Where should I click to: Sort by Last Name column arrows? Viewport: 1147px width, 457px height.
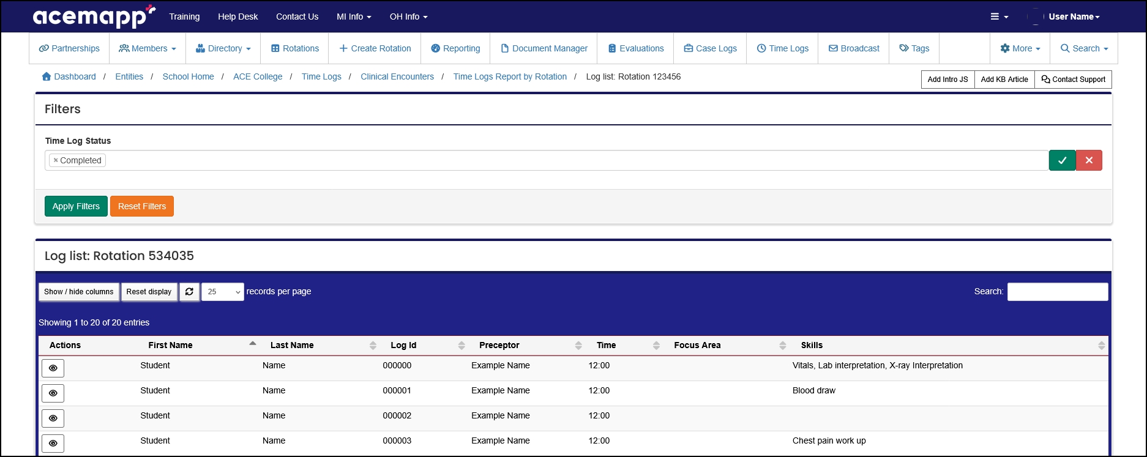[373, 346]
